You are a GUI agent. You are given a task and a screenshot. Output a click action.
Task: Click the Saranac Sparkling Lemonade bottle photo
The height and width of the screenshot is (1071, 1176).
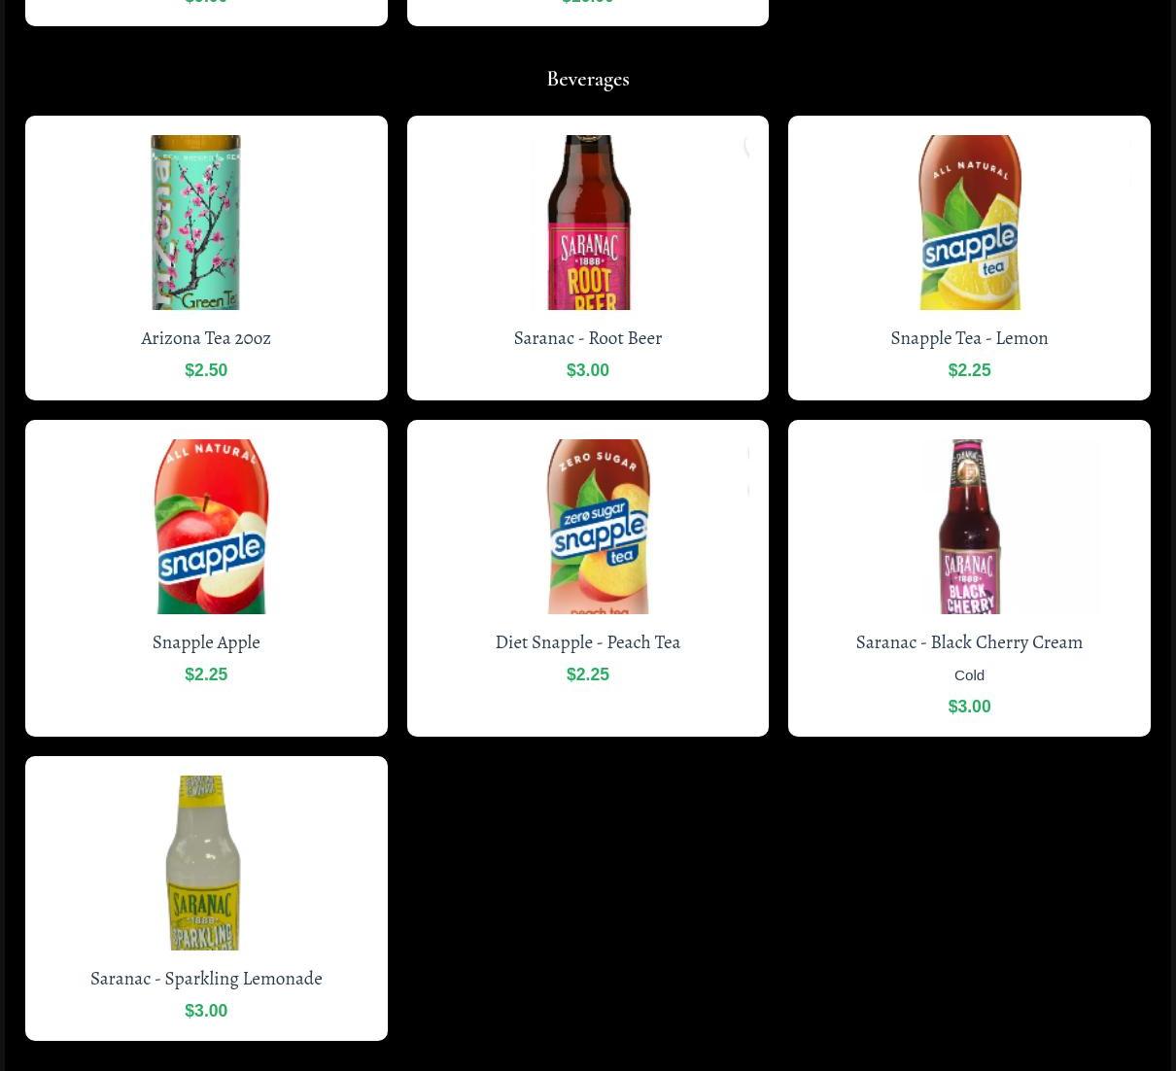point(203,863)
